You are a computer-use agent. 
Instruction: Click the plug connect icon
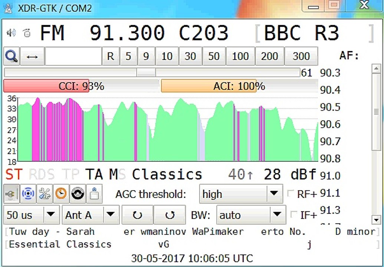(11, 194)
